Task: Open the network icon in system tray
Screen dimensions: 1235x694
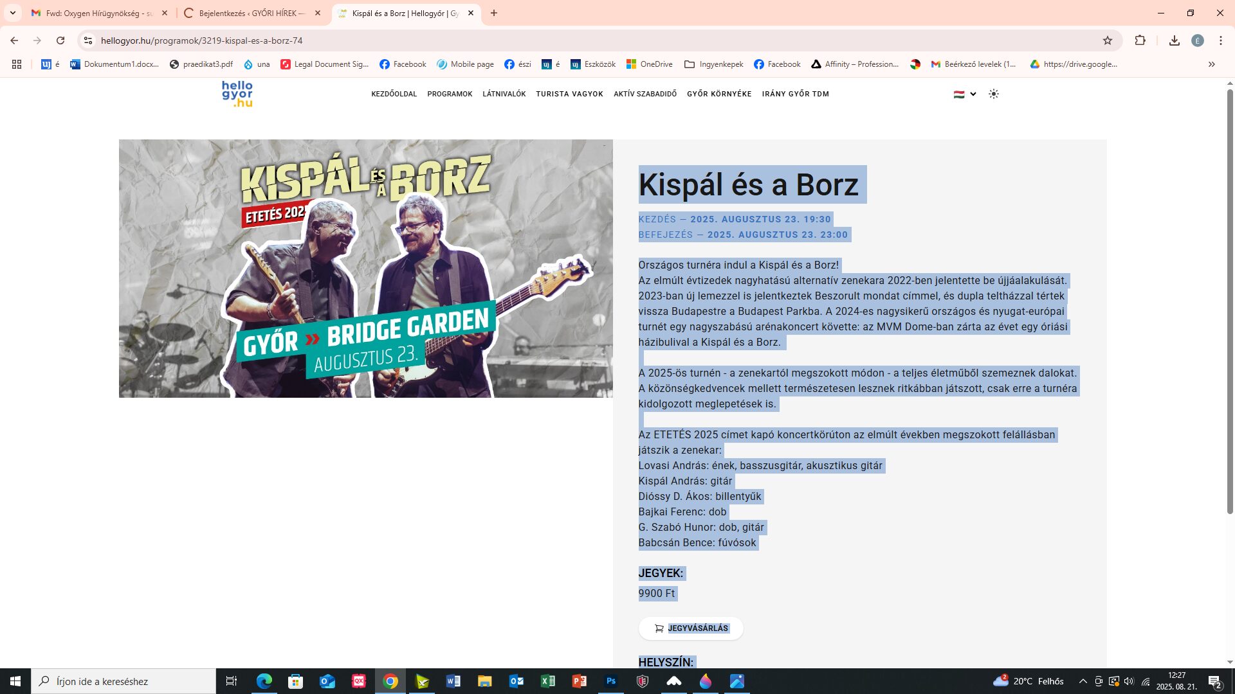Action: point(1146,681)
